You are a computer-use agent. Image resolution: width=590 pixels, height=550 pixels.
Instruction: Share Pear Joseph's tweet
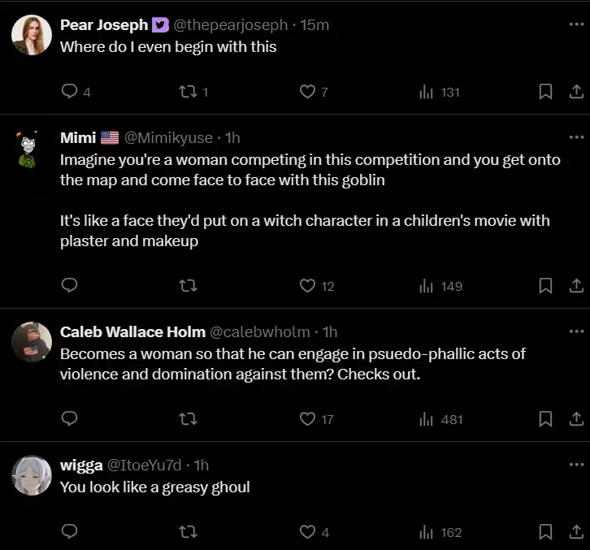coord(575,92)
